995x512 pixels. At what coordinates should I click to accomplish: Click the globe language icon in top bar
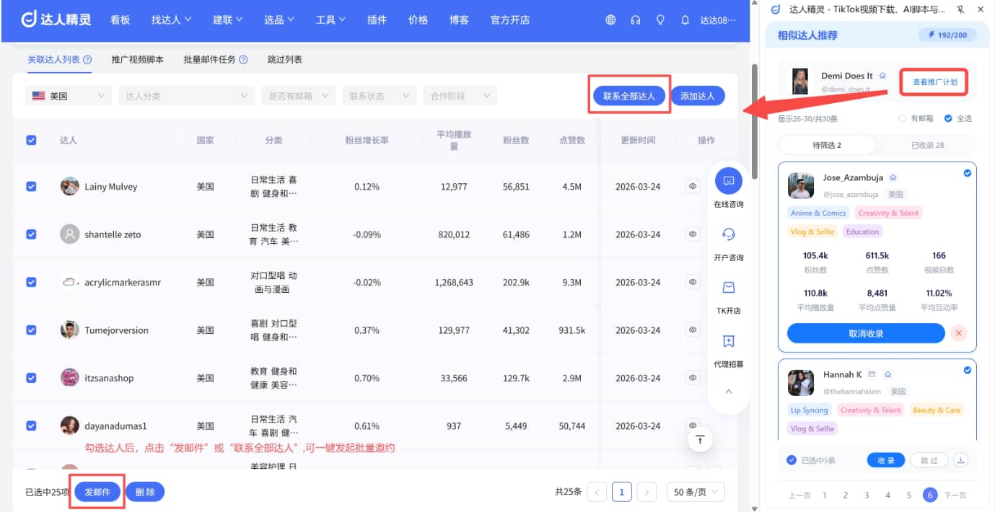pos(610,20)
